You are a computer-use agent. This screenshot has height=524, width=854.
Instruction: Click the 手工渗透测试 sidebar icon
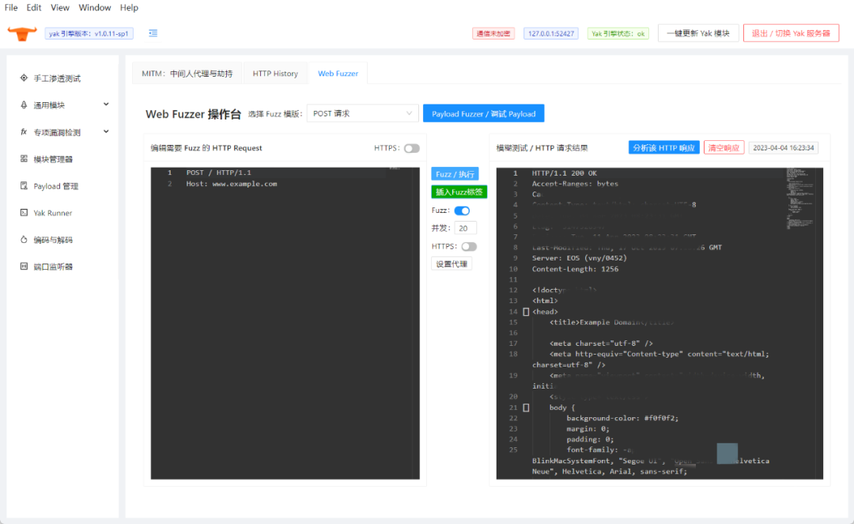(x=24, y=78)
